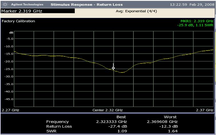Click the -25.9 dB, 1.11 SWR readout
216x135 pixels.
195,25
